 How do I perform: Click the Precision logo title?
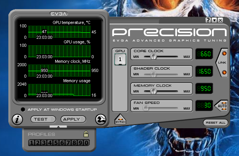tap(169, 32)
